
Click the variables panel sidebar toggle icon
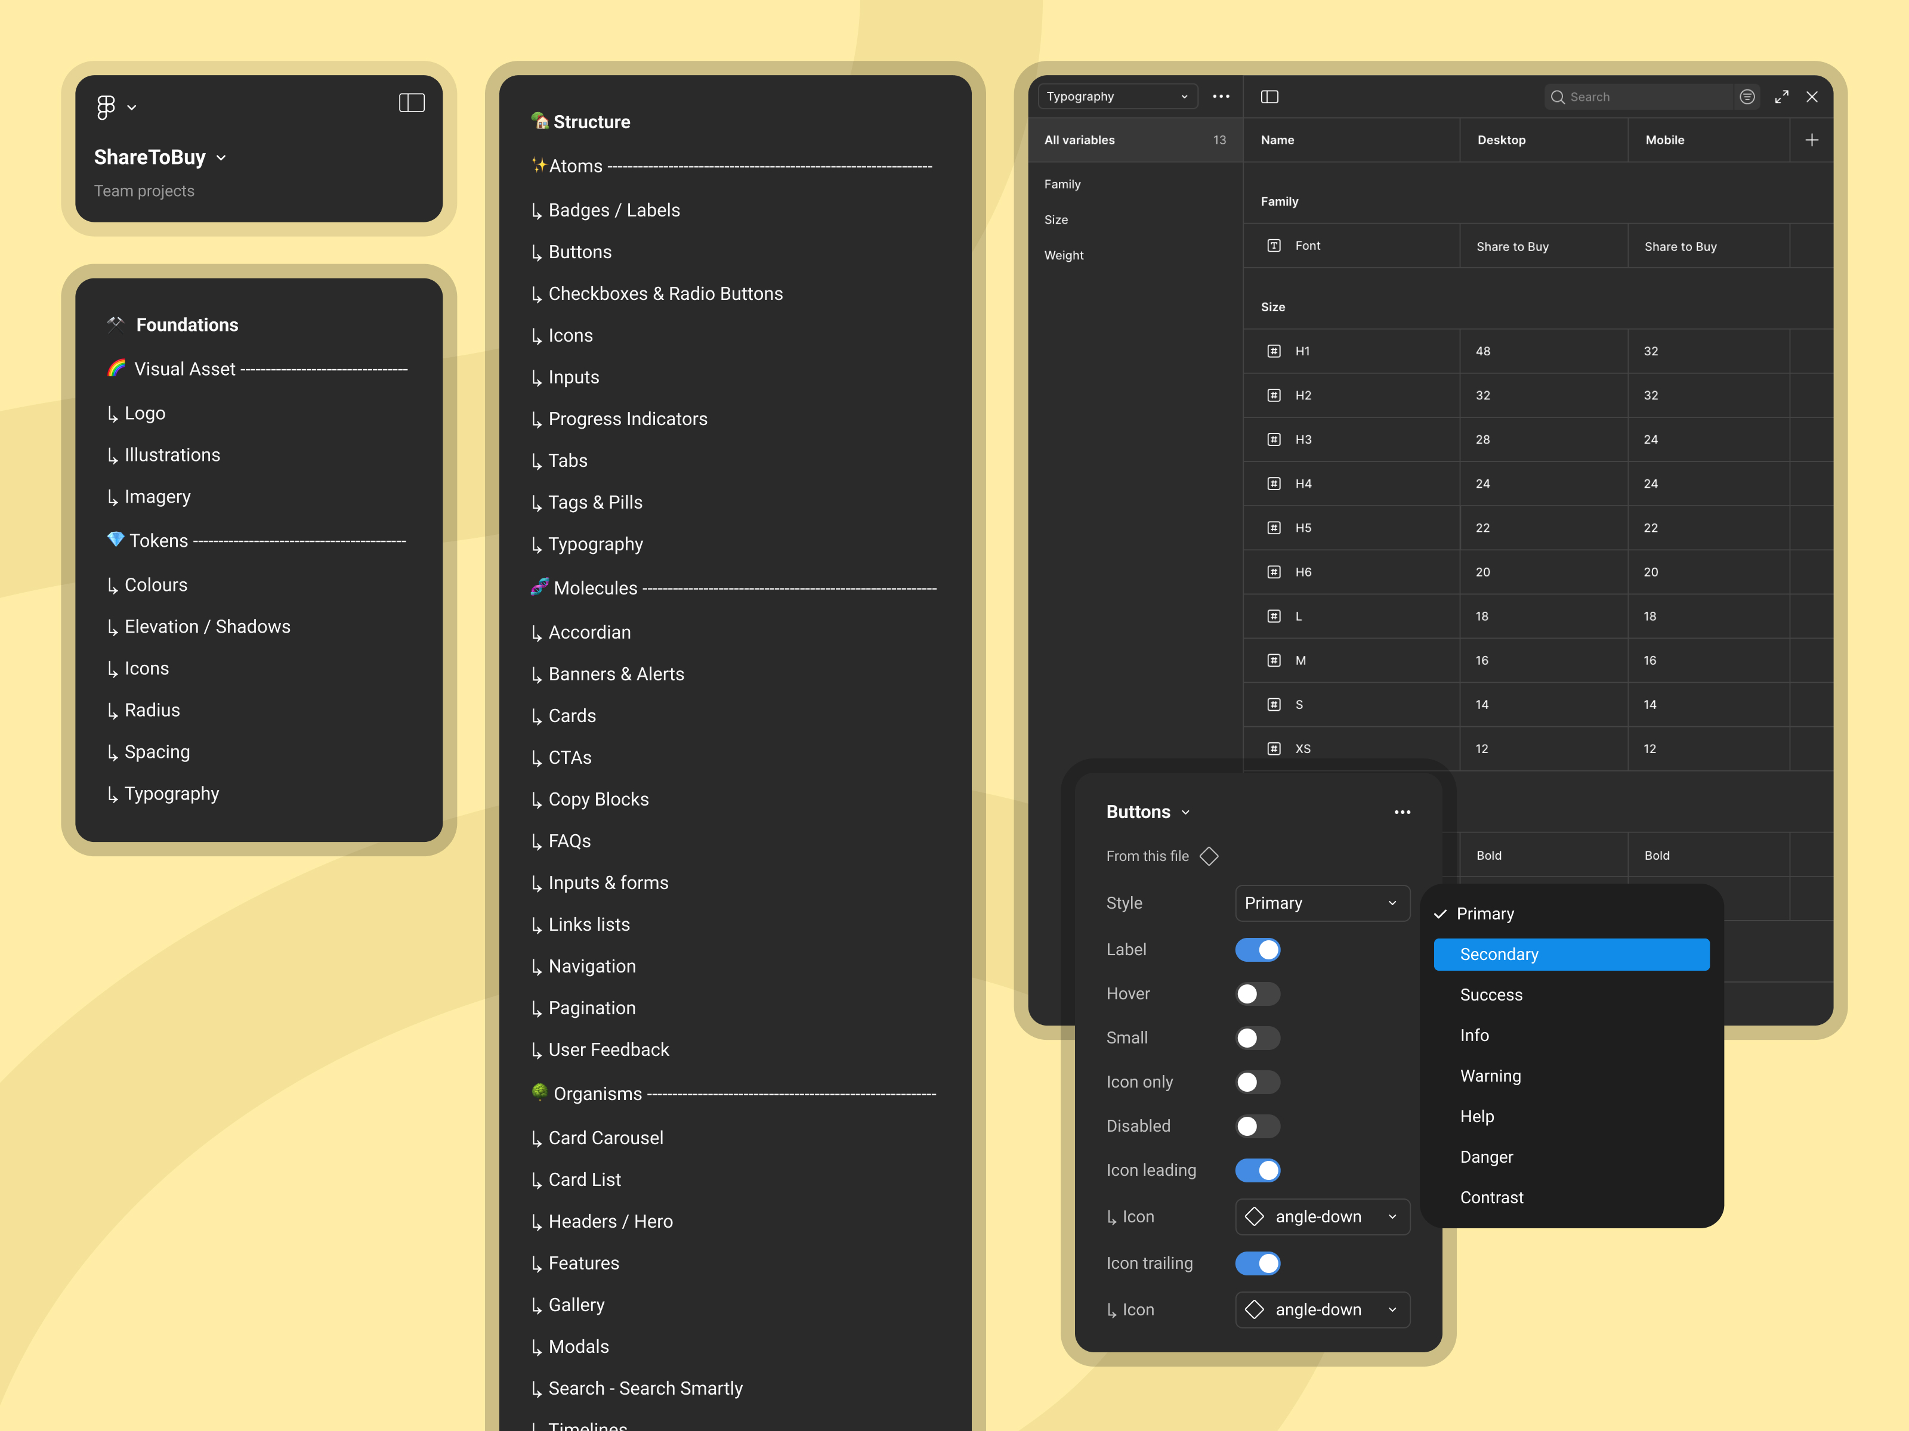(x=1269, y=97)
